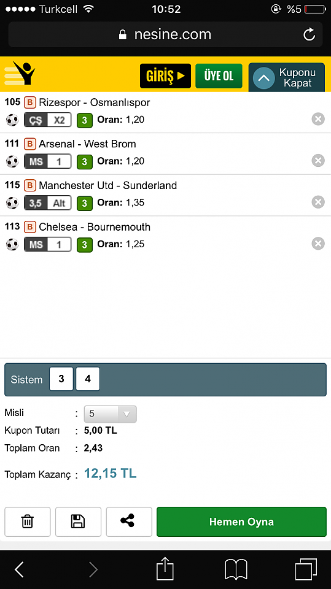Image resolution: width=331 pixels, height=589 pixels.
Task: Log in with the GİRİŞ button
Action: [x=166, y=76]
